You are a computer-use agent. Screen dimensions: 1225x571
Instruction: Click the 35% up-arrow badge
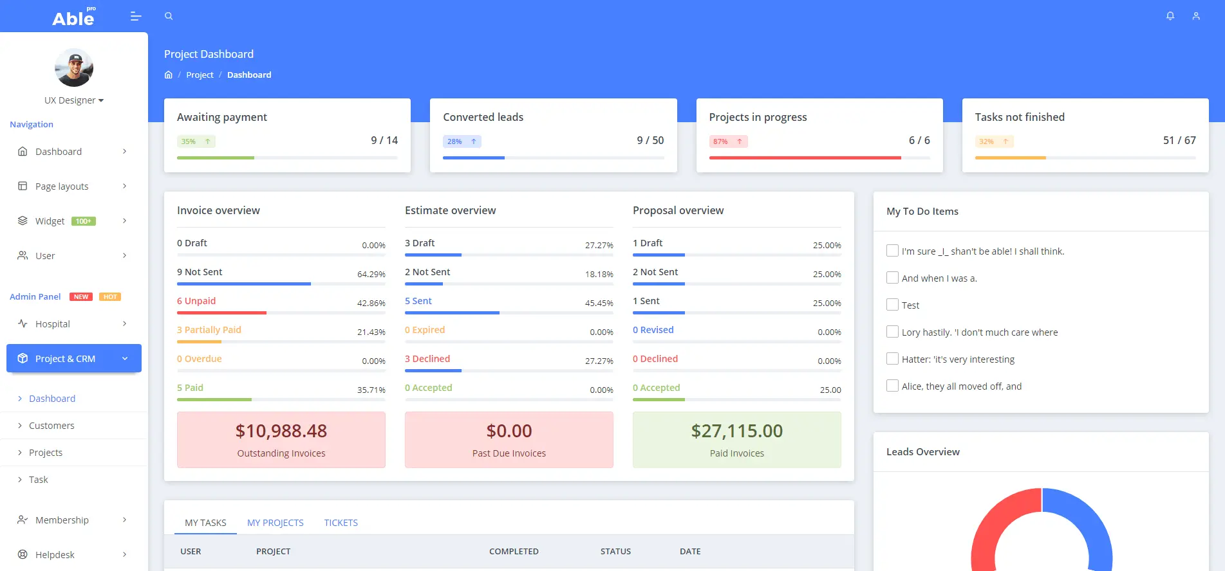(196, 141)
